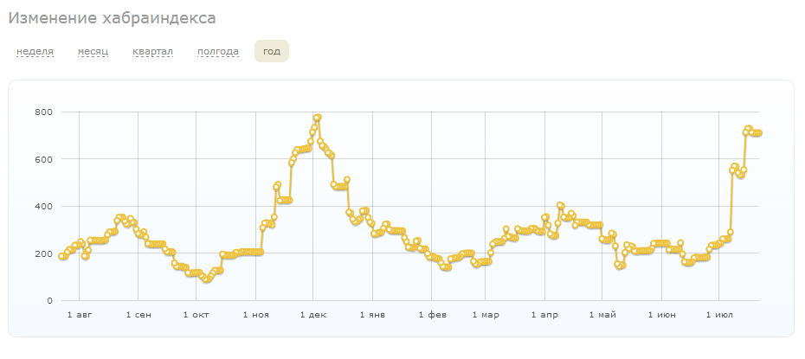Click the "1 июл" x-axis label
This screenshot has height=359, width=805.
pos(719,315)
